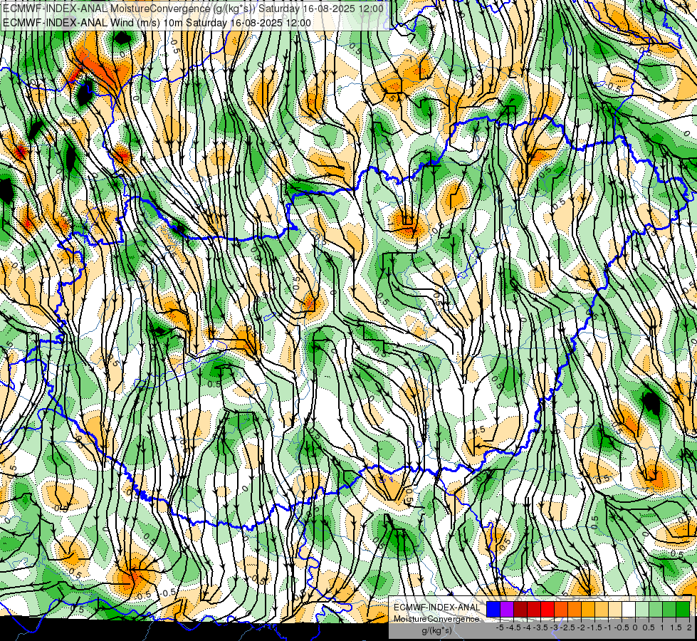Image resolution: width=697 pixels, height=641 pixels.
Task: Click the Wind 10m title line at top
Action: pyautogui.click(x=157, y=23)
